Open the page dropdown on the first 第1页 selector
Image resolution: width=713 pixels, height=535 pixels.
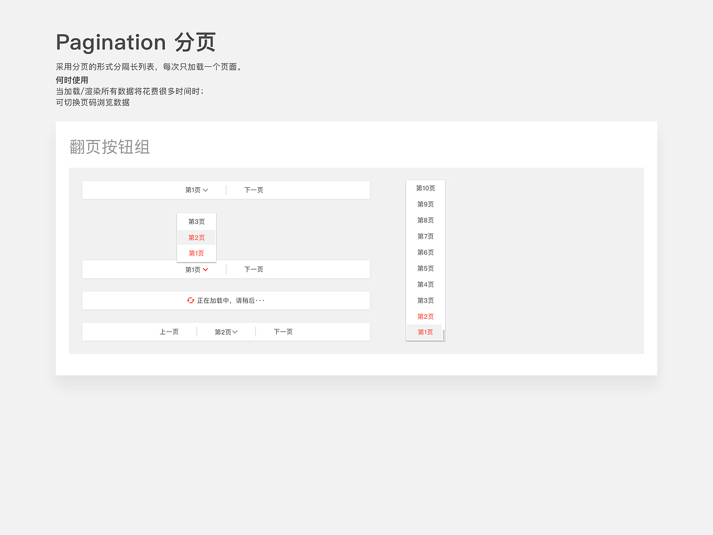205,189
